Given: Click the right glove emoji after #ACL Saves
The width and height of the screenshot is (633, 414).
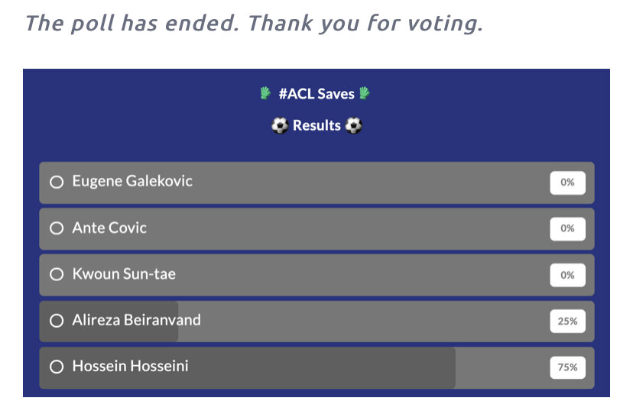Looking at the screenshot, I should (x=365, y=94).
